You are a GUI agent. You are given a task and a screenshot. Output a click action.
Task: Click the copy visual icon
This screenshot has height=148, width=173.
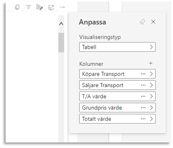(x=17, y=7)
